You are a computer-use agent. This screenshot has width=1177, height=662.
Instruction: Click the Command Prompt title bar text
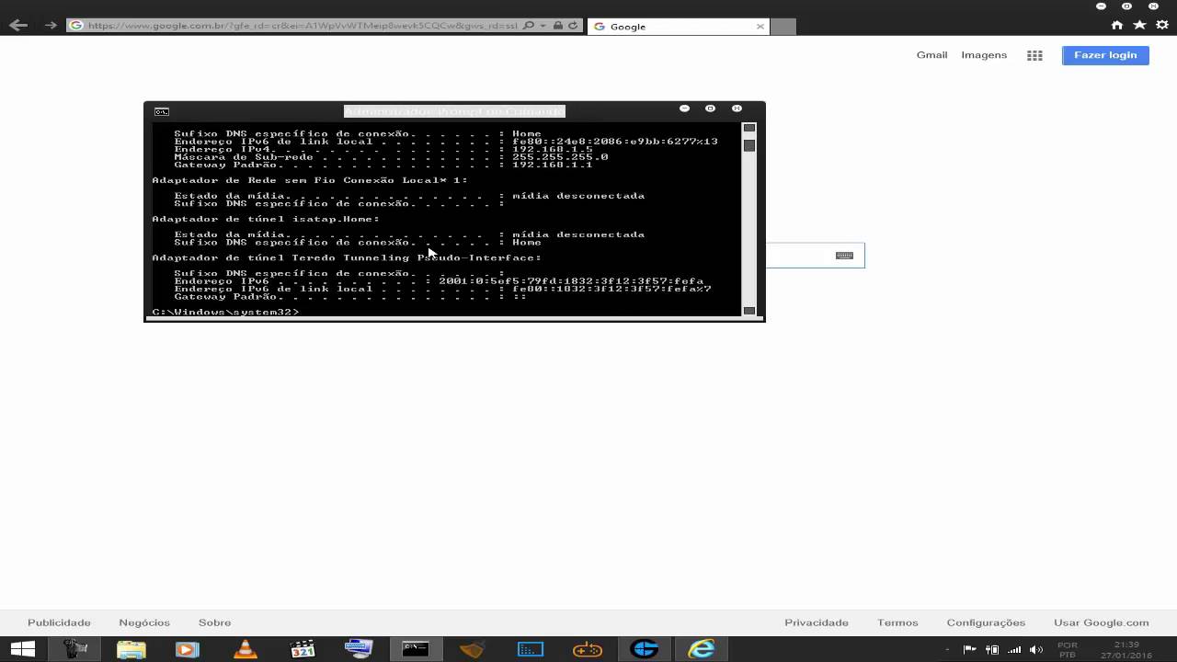(454, 111)
